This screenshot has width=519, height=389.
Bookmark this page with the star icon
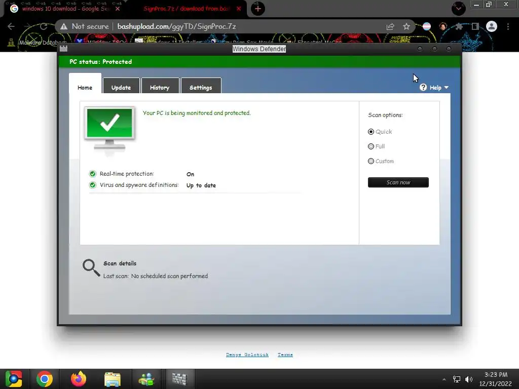point(406,26)
